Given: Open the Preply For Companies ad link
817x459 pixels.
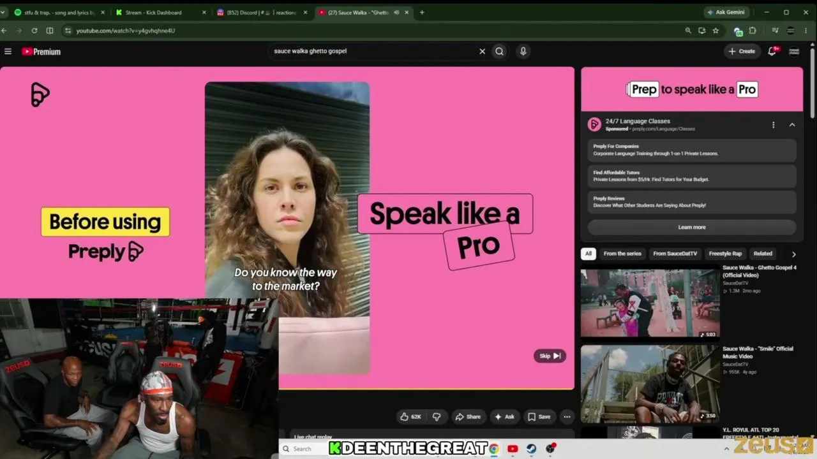Looking at the screenshot, I should tap(692, 150).
